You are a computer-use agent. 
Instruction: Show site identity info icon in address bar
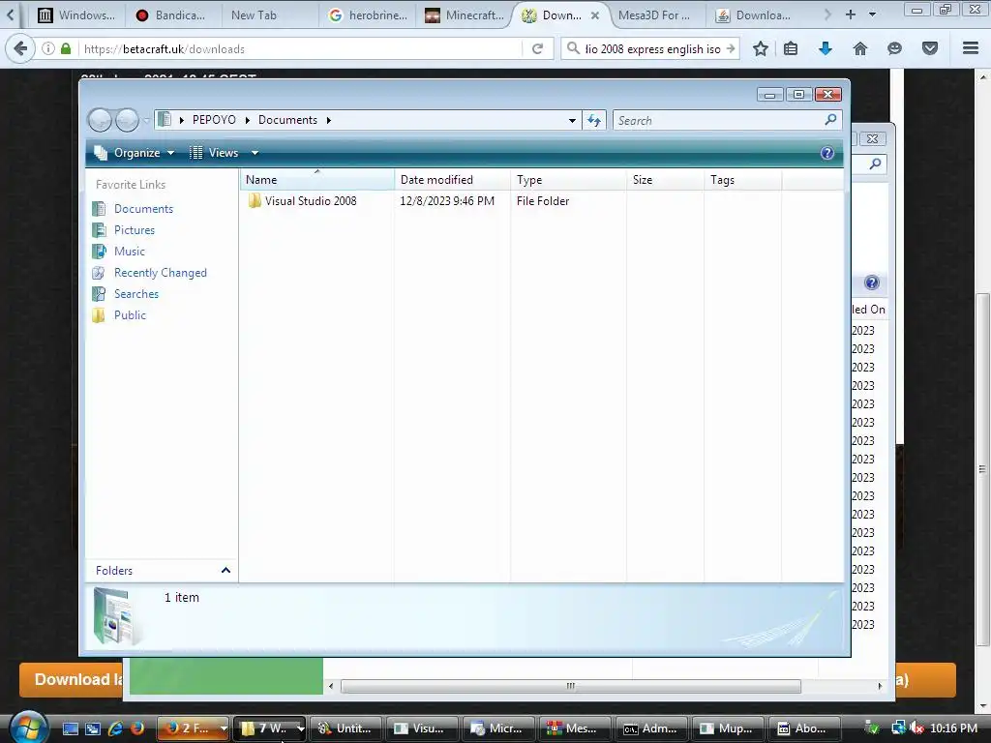(48, 48)
